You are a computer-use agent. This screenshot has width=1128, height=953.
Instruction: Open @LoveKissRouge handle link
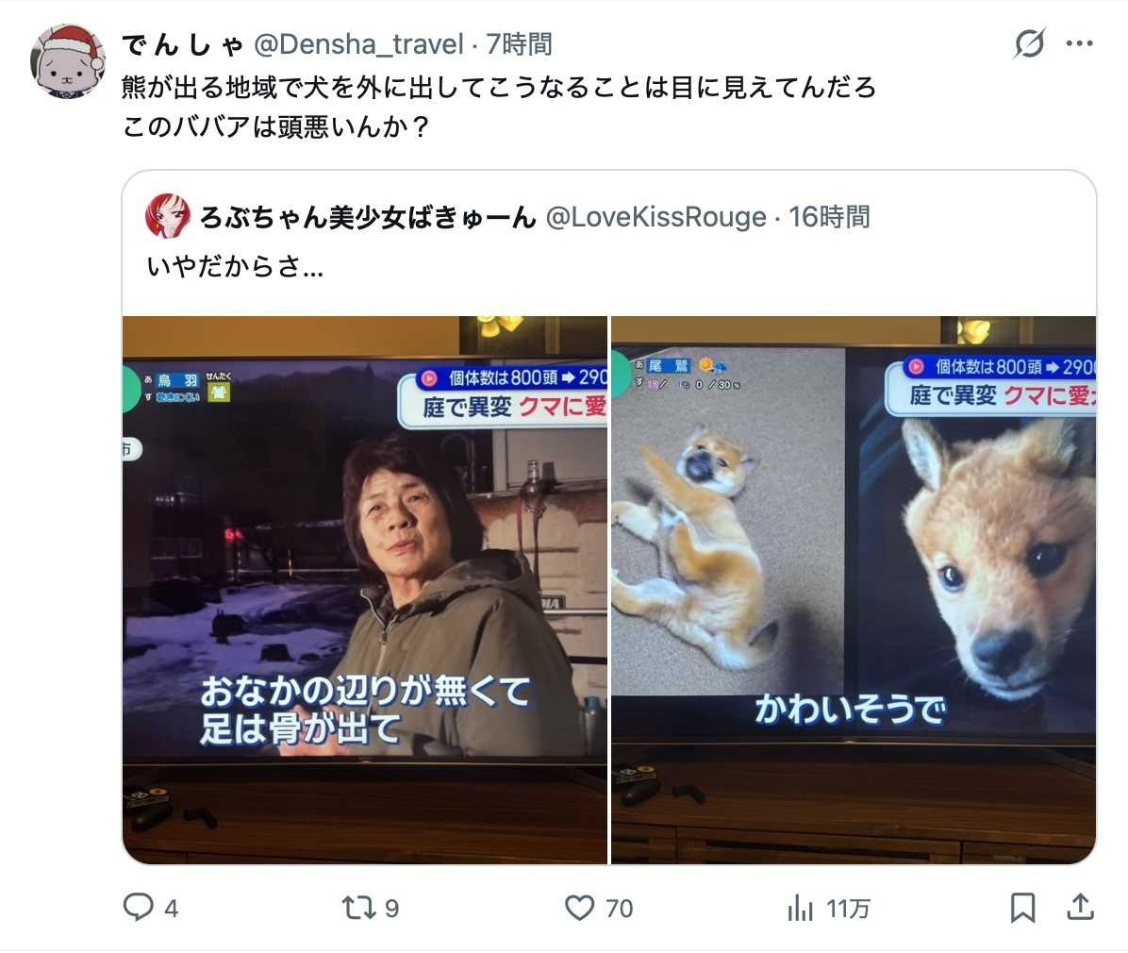click(x=656, y=217)
